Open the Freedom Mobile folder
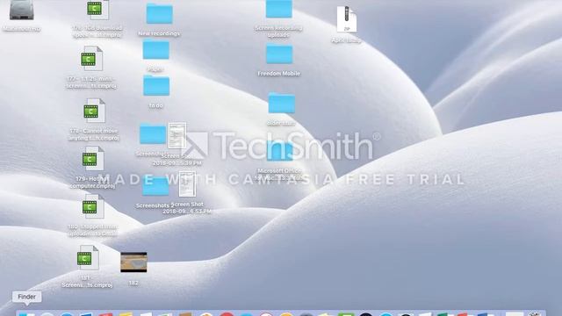 (279, 54)
